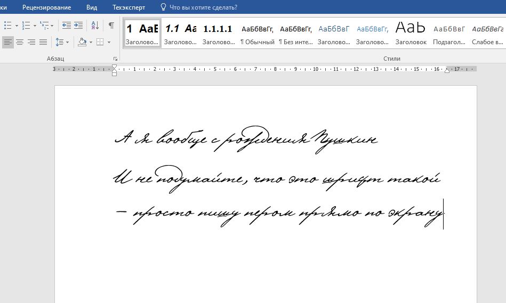This screenshot has width=506, height=303.
Task: Apply the blue 'АаБбВвГг,' Заголовок style
Action: tap(372, 33)
